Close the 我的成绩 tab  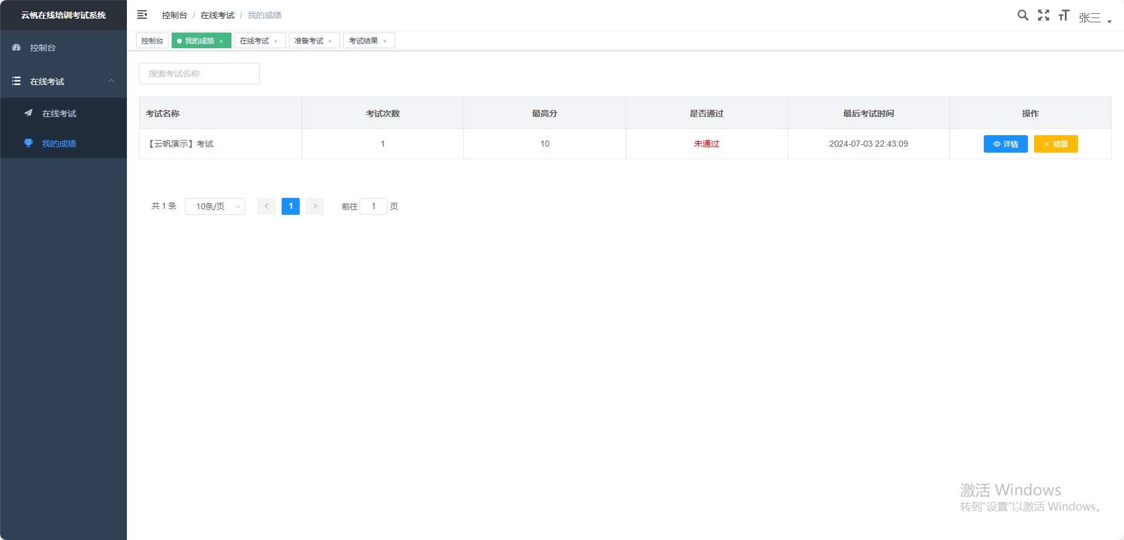click(221, 41)
